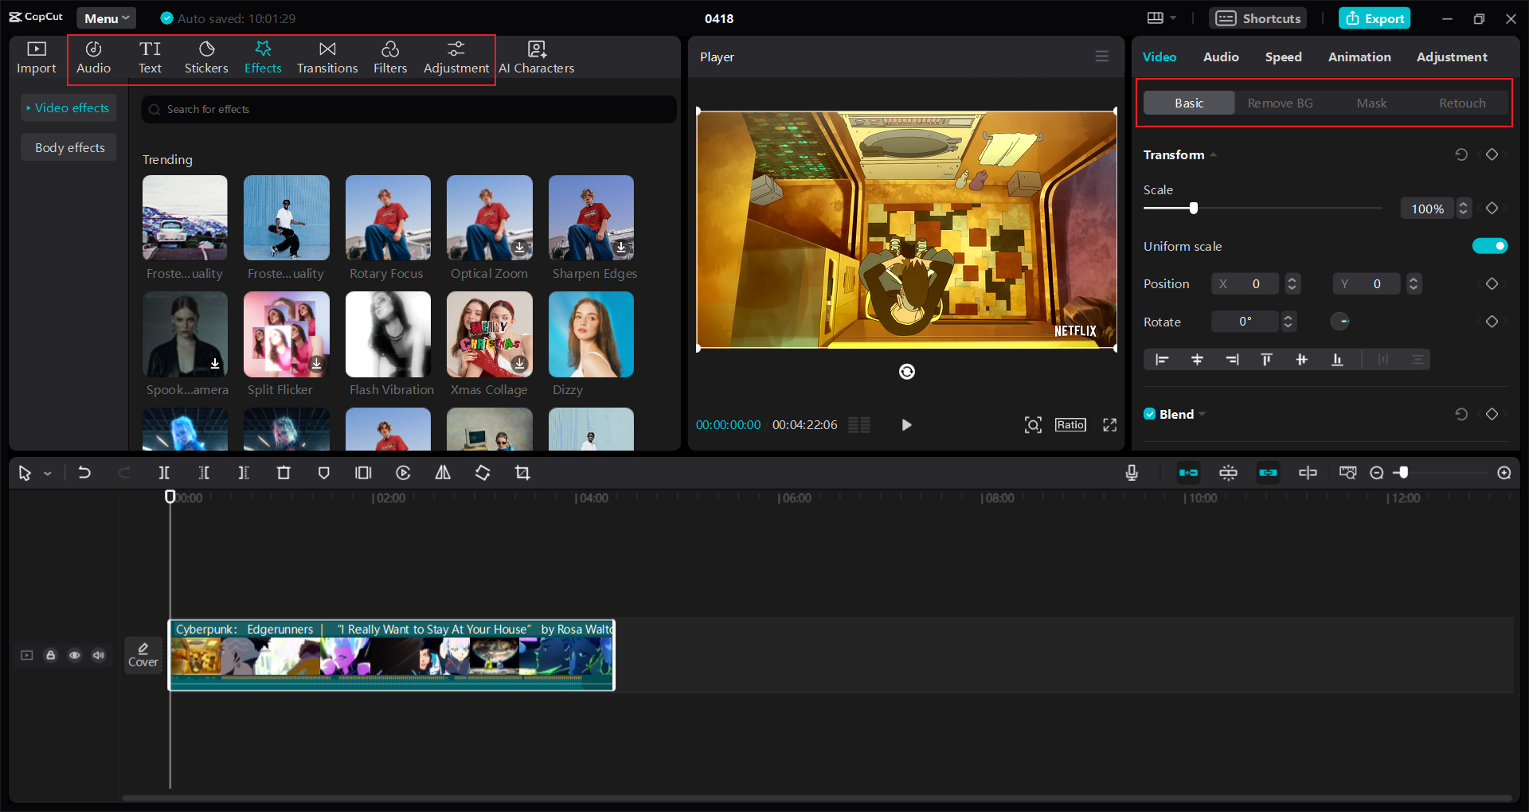
Task: Open the Effects panel
Action: pos(263,57)
